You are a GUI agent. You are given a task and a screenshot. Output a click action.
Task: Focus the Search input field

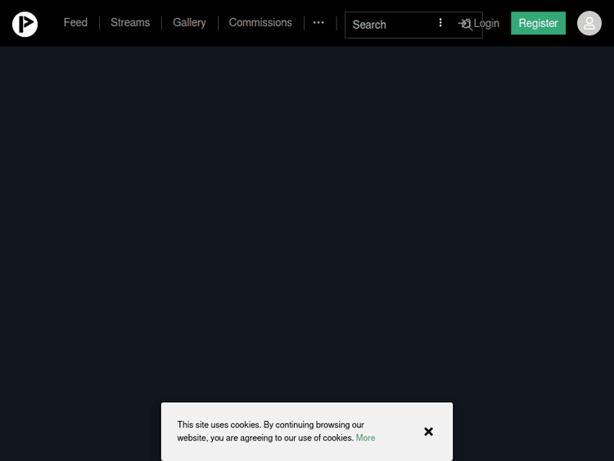[389, 25]
